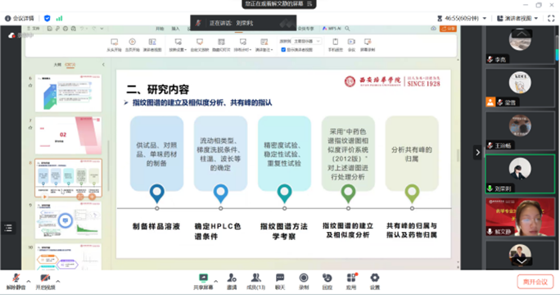Open the shared-screen banner menu icon at top
Viewport: 560px width, 295px height.
309,3
